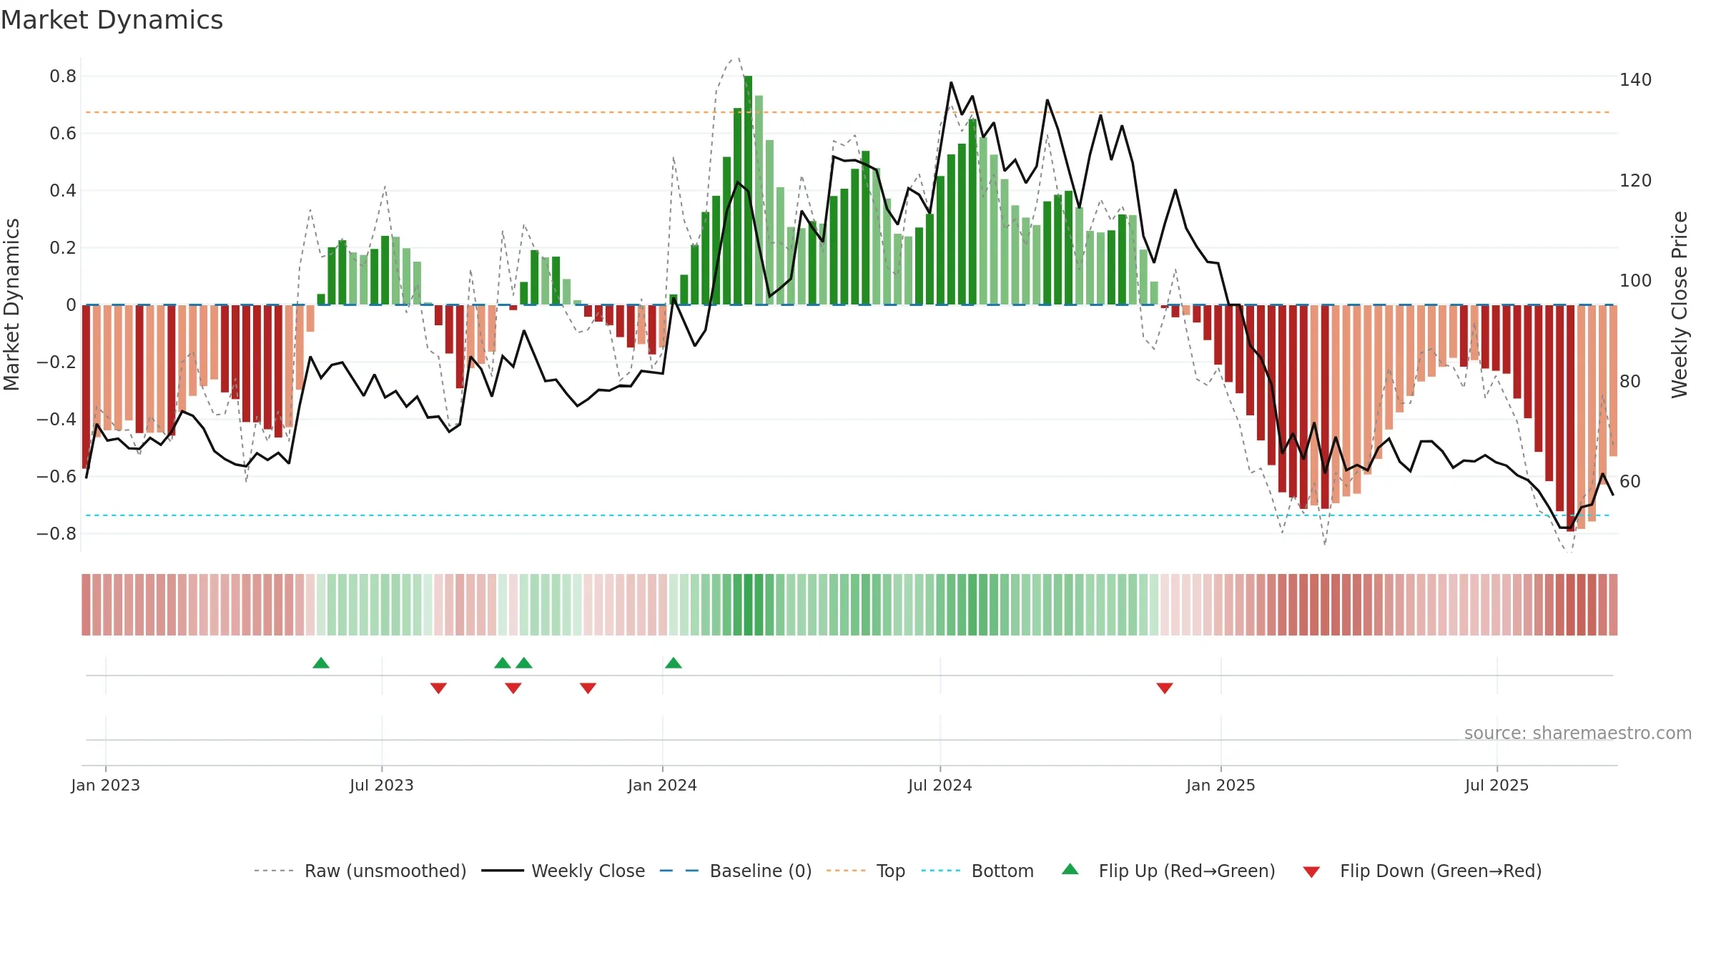Click the −0.8 tick on left axis

56,534
